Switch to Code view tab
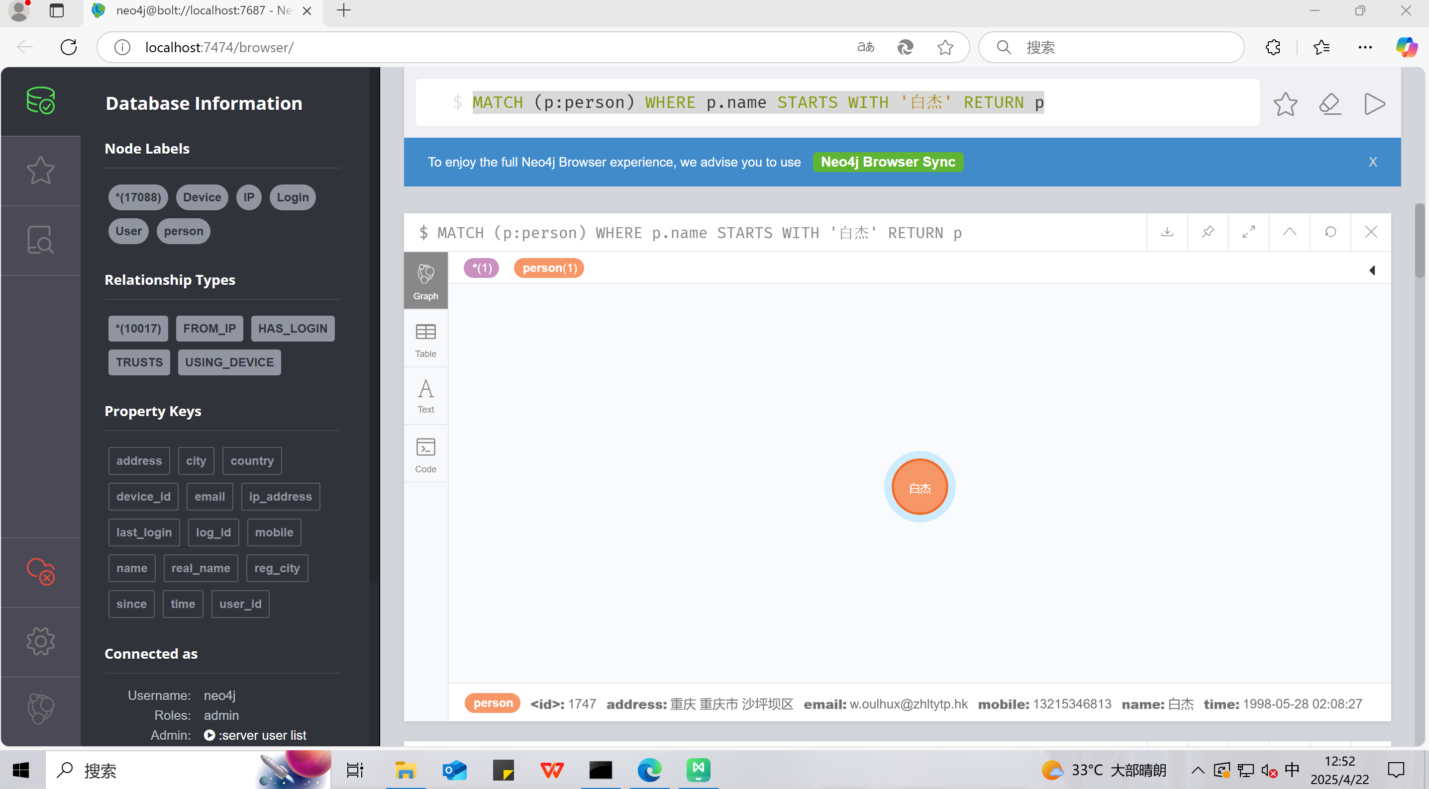The image size is (1429, 789). pyautogui.click(x=425, y=455)
